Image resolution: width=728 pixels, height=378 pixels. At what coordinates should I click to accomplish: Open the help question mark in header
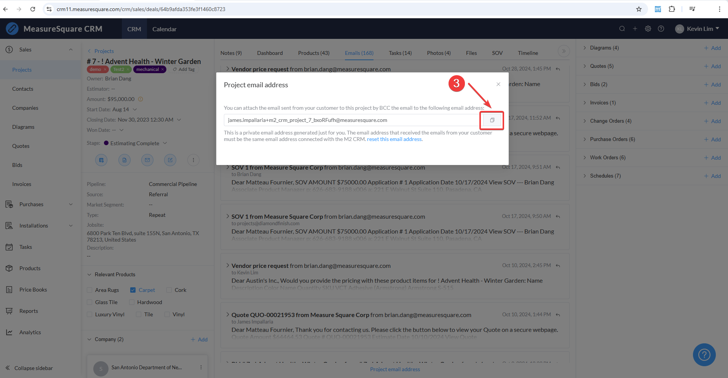[x=661, y=29]
